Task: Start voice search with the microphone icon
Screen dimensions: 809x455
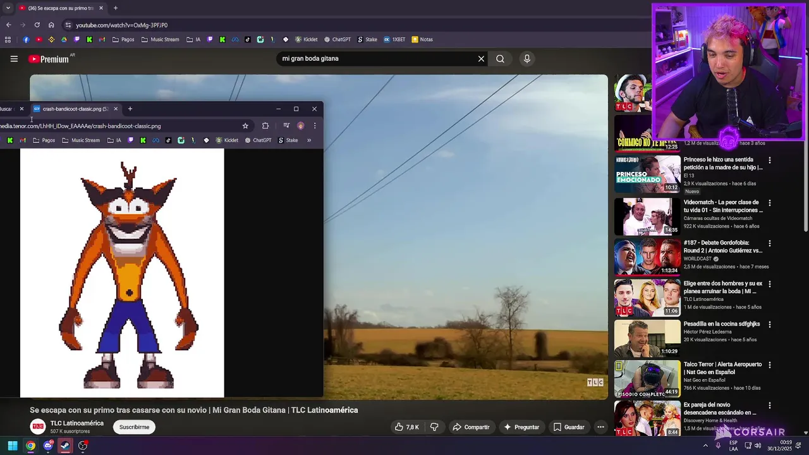Action: (x=527, y=59)
